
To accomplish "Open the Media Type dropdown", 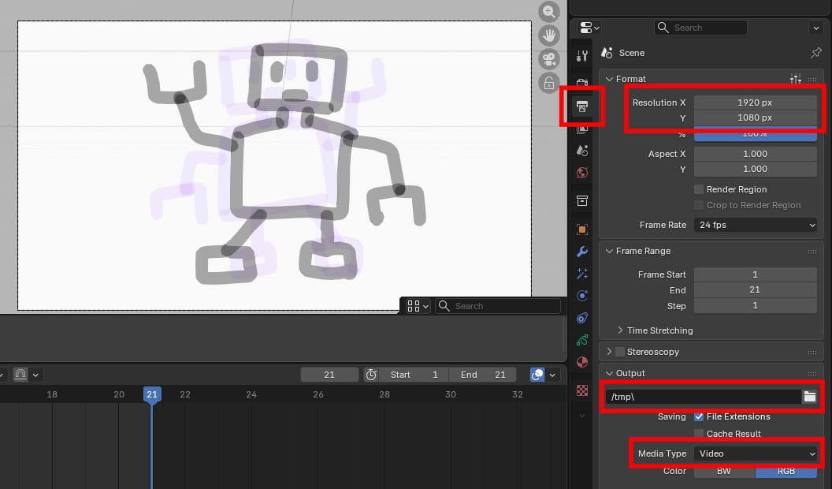I will tap(755, 454).
